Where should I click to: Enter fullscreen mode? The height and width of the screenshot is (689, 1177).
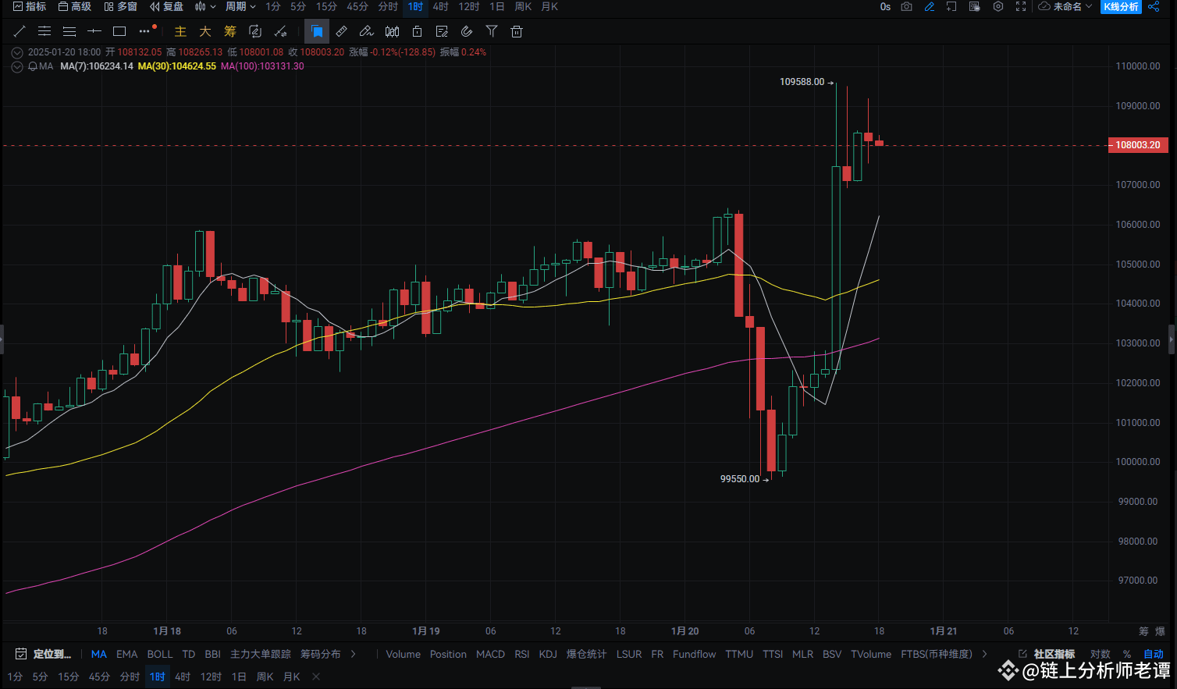pos(1021,6)
